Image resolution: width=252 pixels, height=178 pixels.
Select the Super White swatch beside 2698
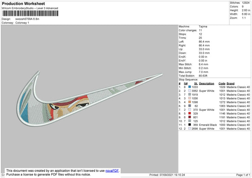pos(190,128)
